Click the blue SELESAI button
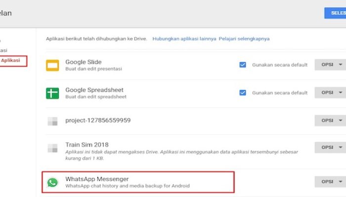The height and width of the screenshot is (197, 346). (335, 13)
